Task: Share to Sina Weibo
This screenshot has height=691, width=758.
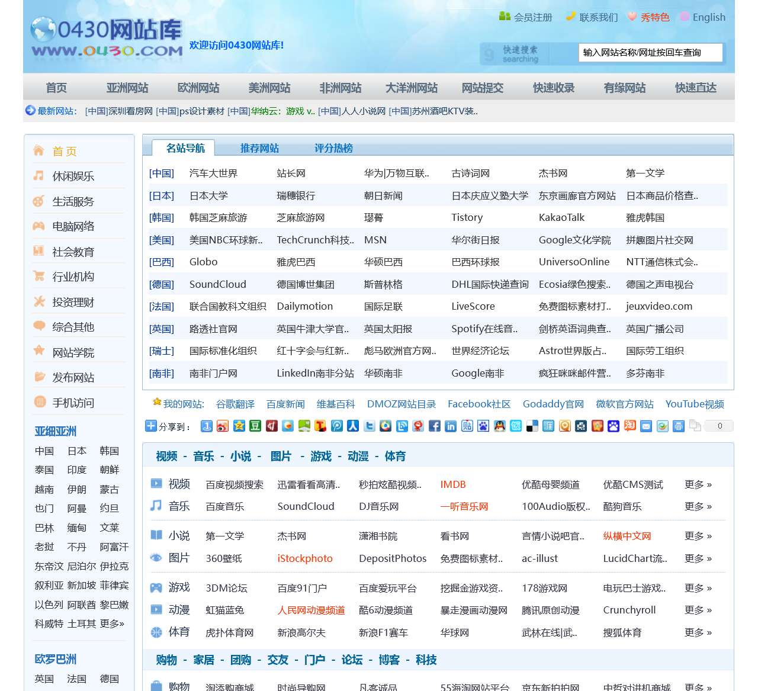Action: (222, 426)
